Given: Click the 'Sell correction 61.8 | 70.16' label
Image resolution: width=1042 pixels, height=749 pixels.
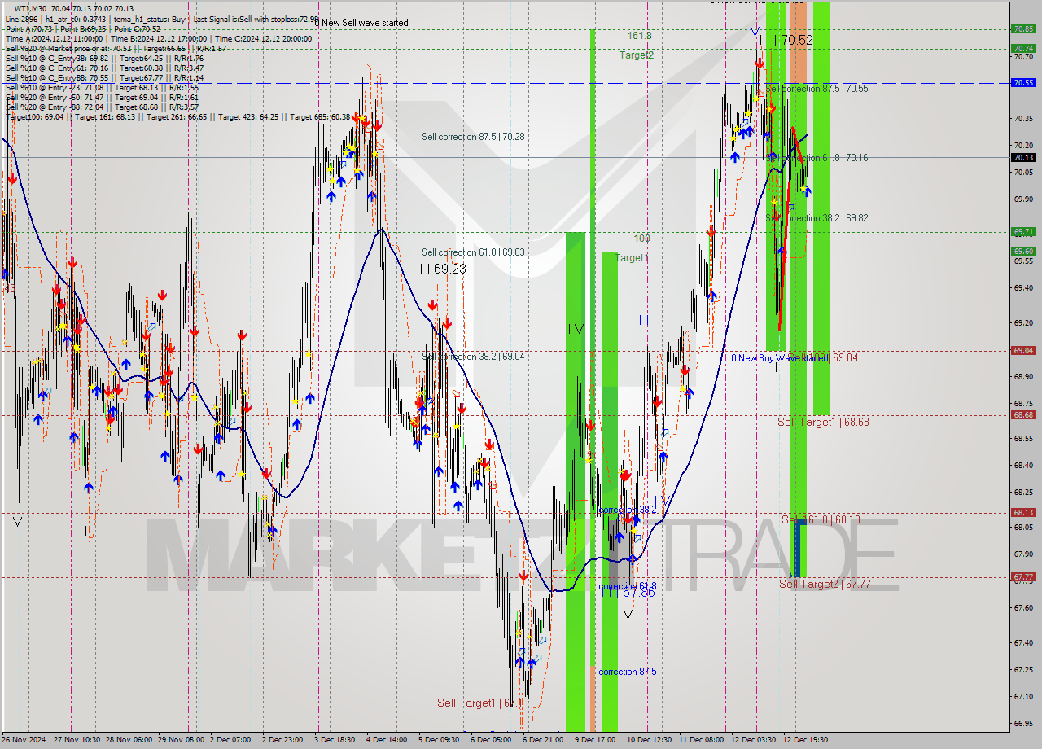Looking at the screenshot, I should [817, 158].
